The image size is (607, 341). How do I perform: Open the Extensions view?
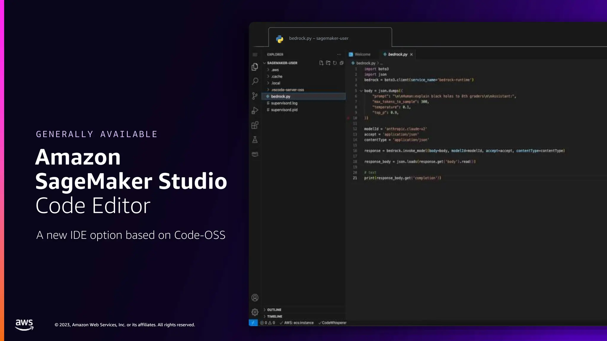pyautogui.click(x=255, y=125)
